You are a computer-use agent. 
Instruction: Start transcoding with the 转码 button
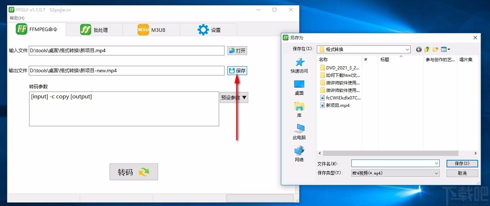pos(134,172)
